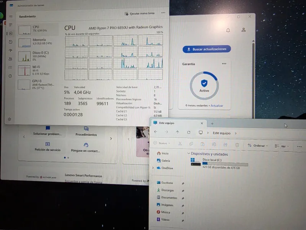The image size is (306, 230).
Task: Open Processes page icon in Task Manager sidebar
Action: pyautogui.click(x=11, y=25)
